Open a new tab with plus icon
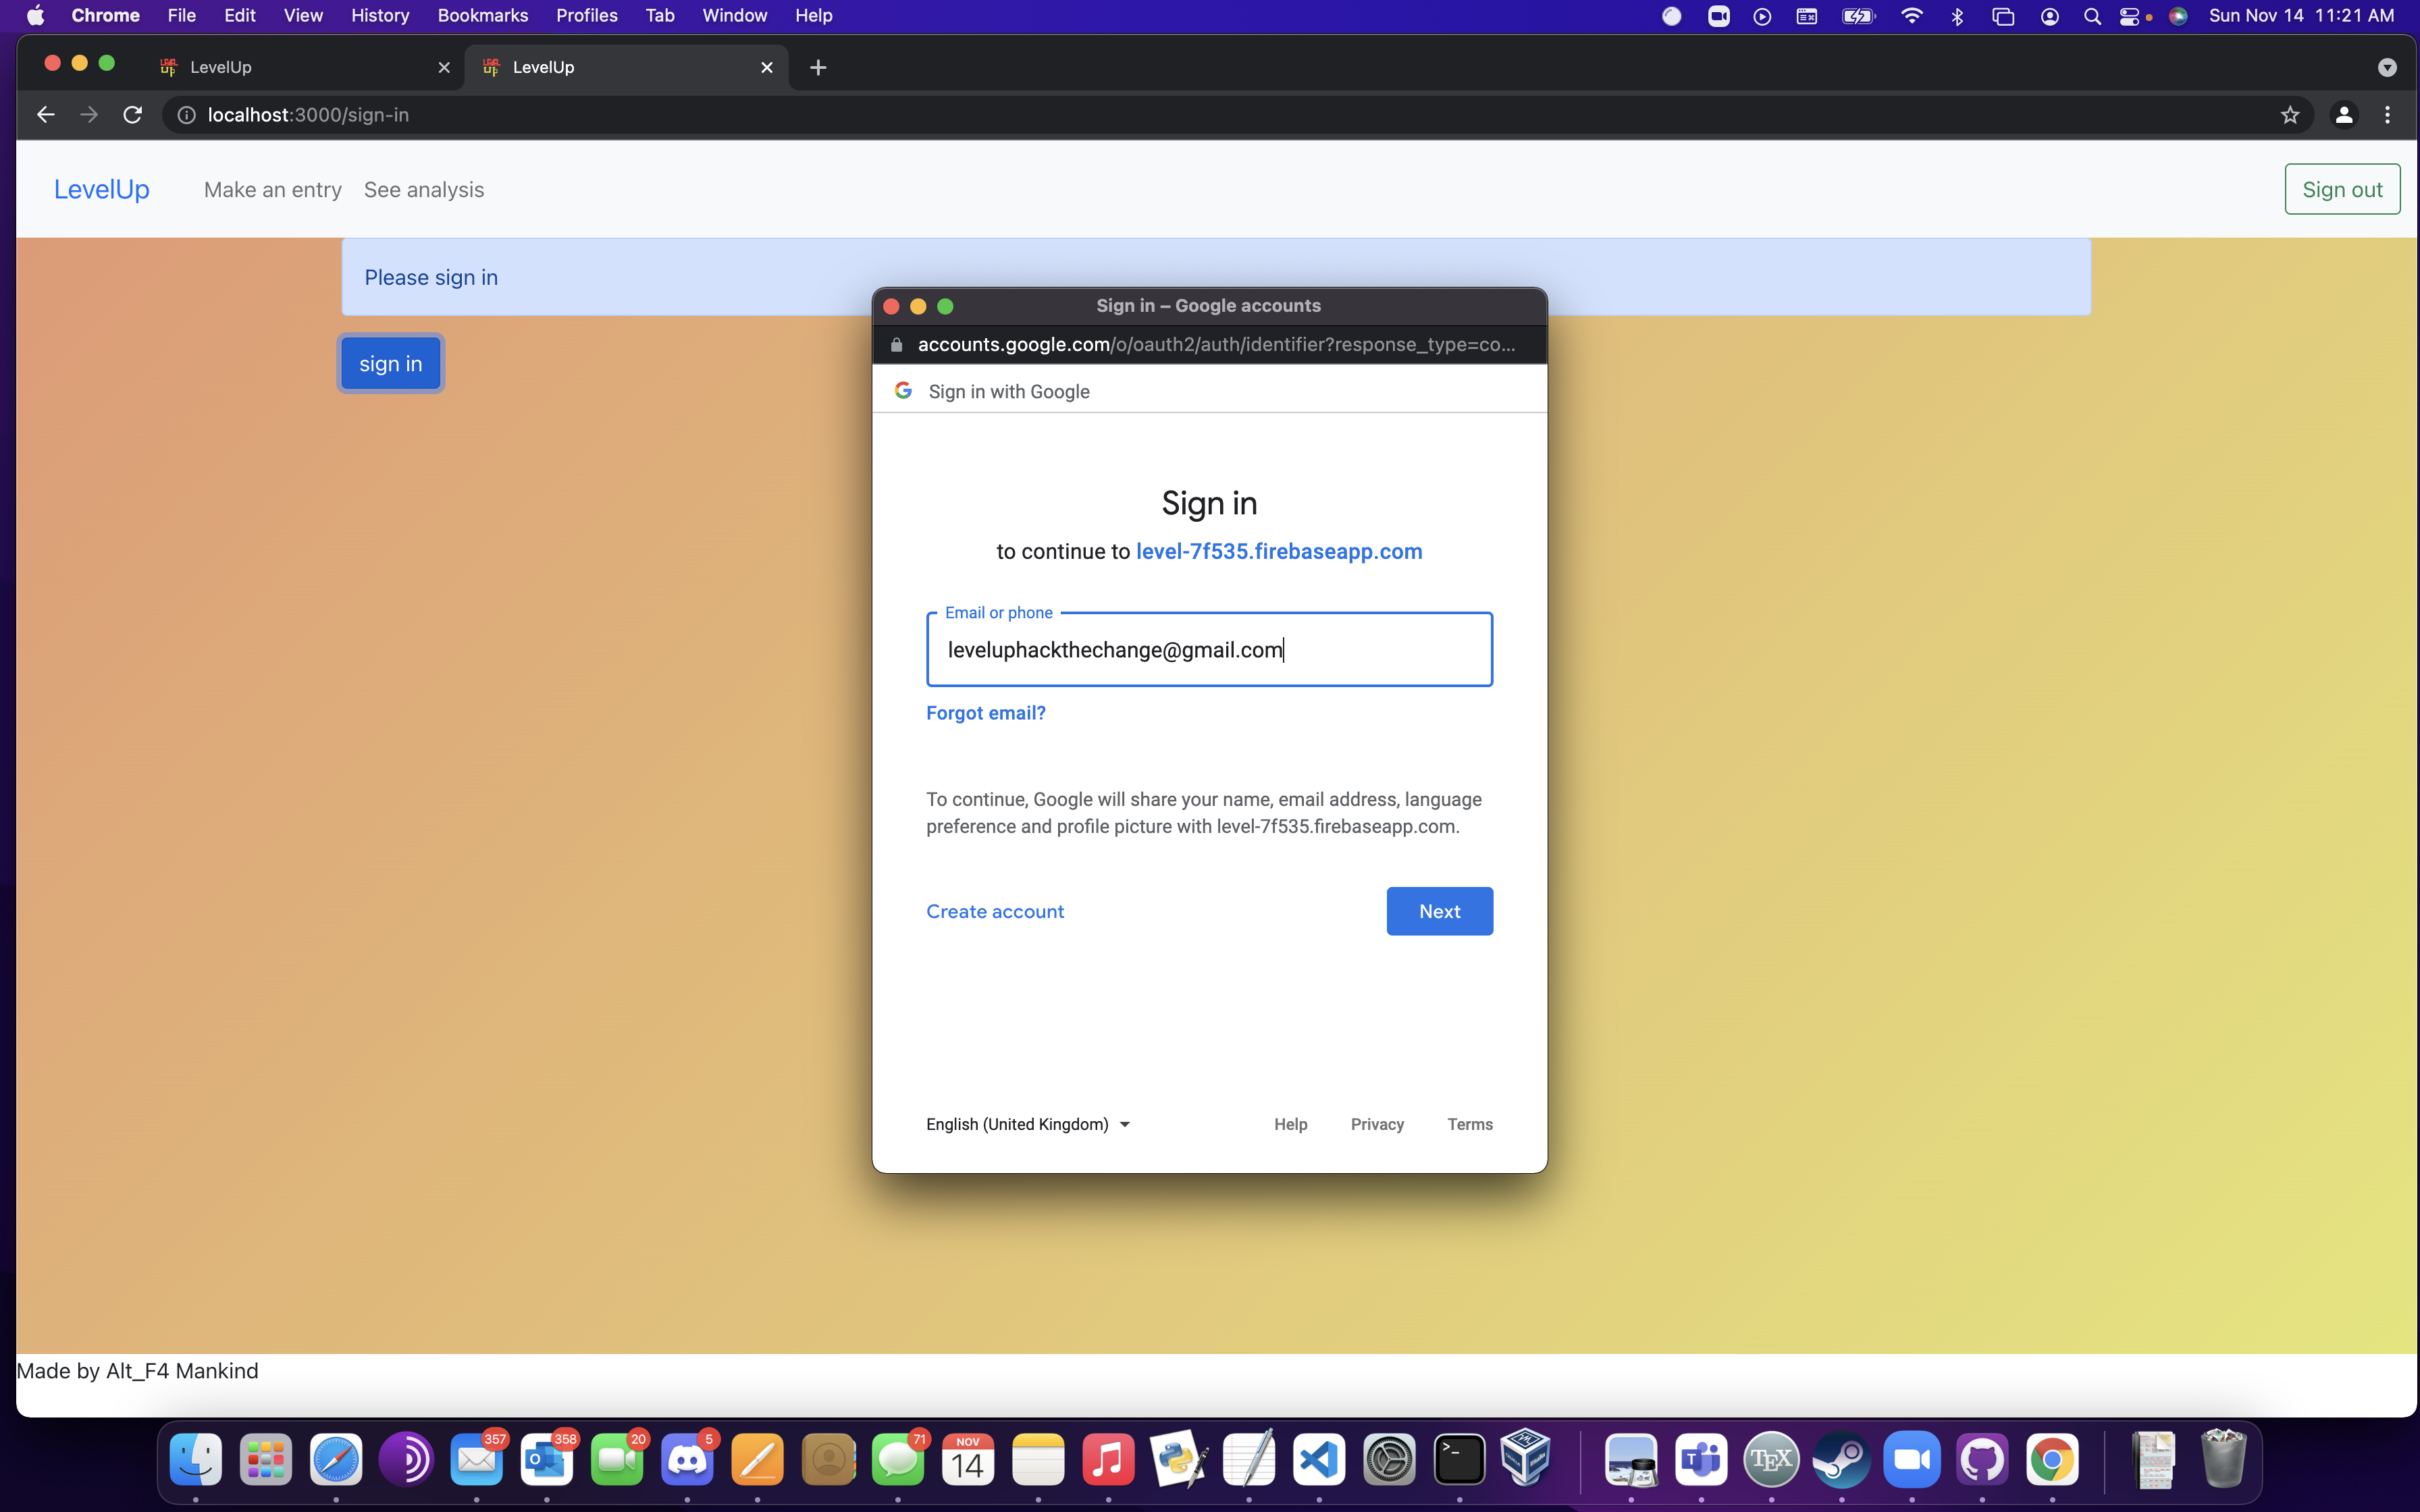 point(818,67)
